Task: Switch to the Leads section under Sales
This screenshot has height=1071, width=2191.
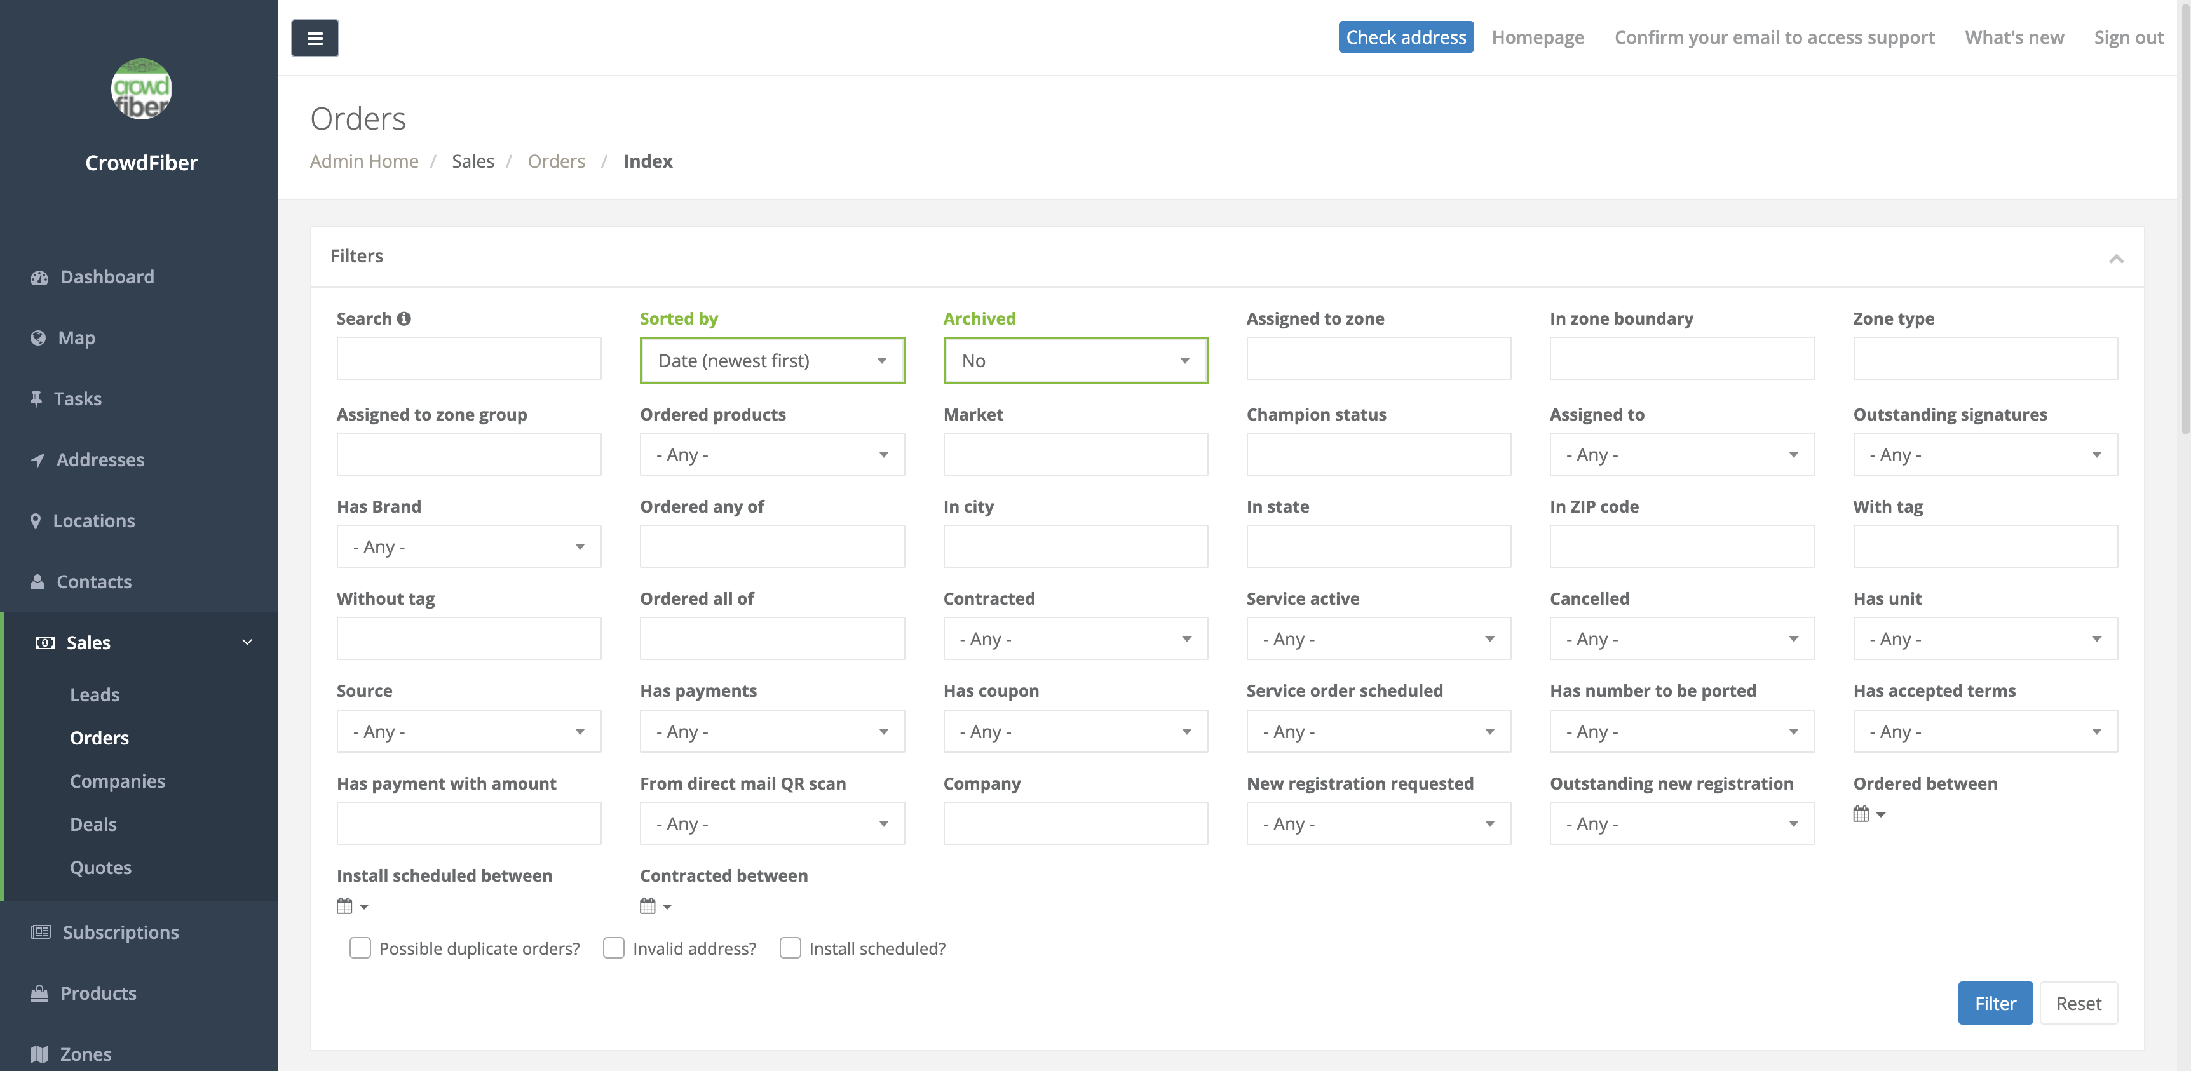Action: pos(95,694)
